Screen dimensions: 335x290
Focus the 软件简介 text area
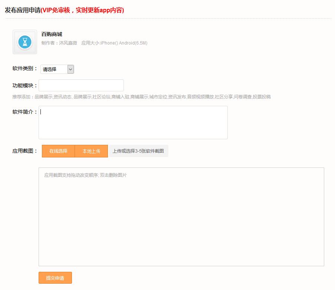tap(133, 123)
